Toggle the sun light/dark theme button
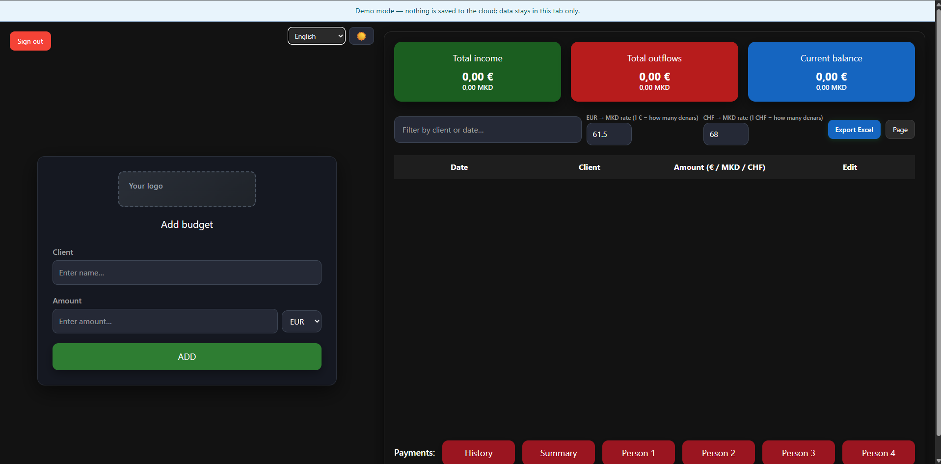Image resolution: width=941 pixels, height=464 pixels. click(361, 36)
